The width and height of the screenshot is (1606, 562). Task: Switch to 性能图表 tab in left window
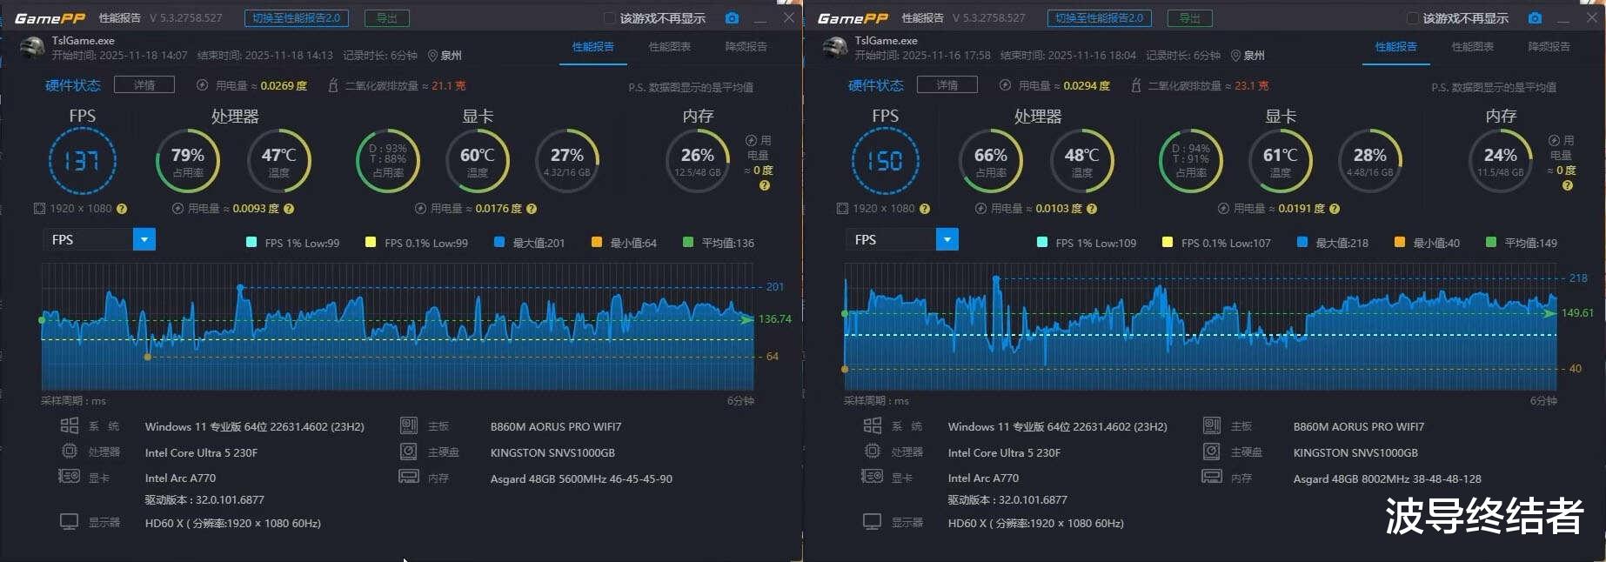670,47
